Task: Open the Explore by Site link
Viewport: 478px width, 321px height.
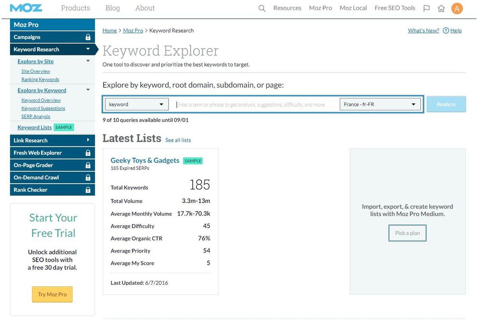Action: click(x=35, y=61)
